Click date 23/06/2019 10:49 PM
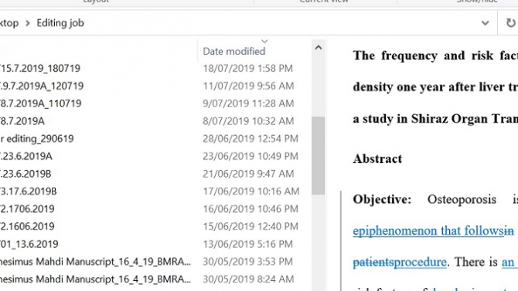 250,156
